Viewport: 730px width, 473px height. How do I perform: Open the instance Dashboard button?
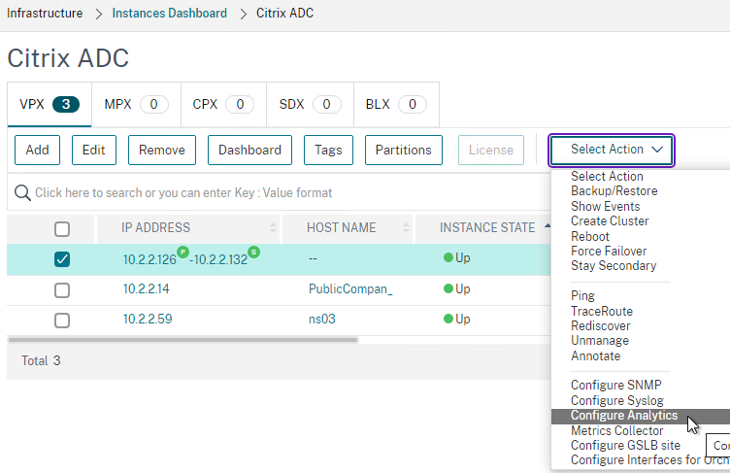[x=249, y=150]
